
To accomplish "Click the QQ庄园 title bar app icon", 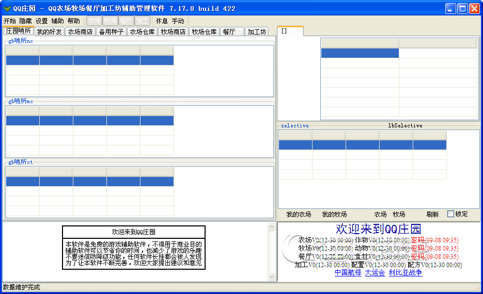I will [x=7, y=9].
